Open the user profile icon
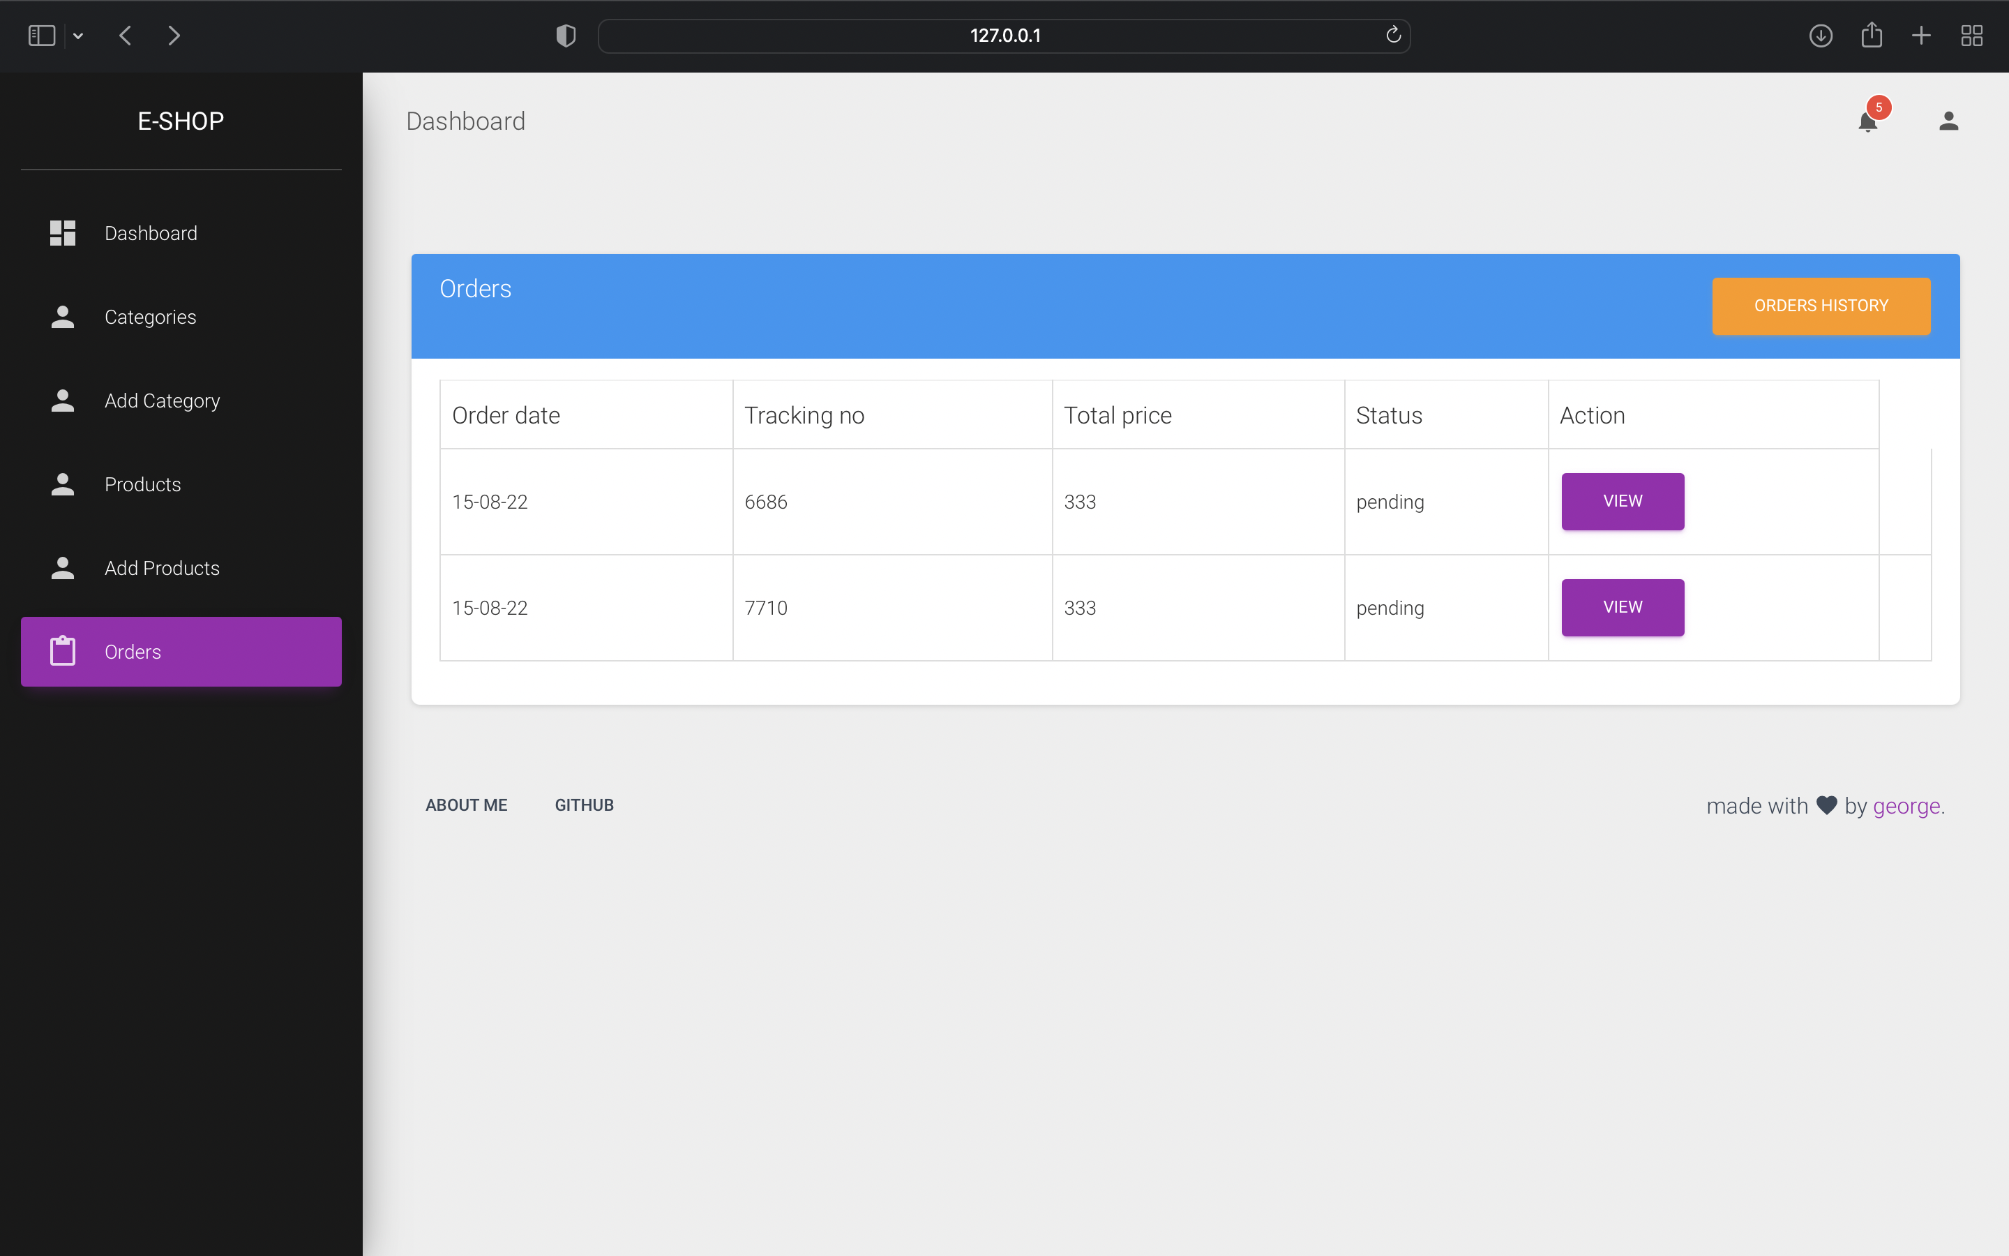The image size is (2009, 1256). click(1948, 121)
